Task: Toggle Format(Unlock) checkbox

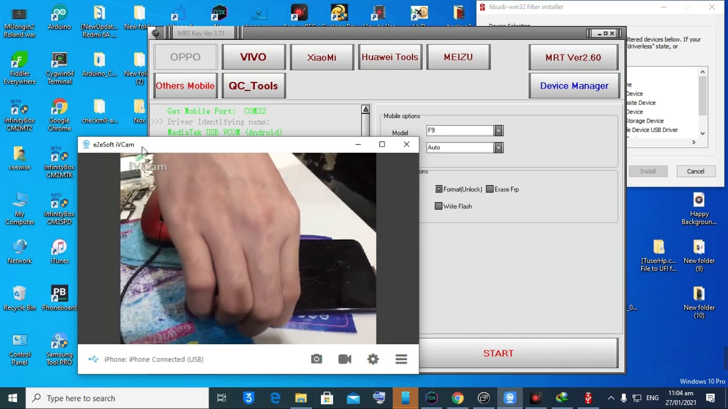Action: [x=439, y=189]
